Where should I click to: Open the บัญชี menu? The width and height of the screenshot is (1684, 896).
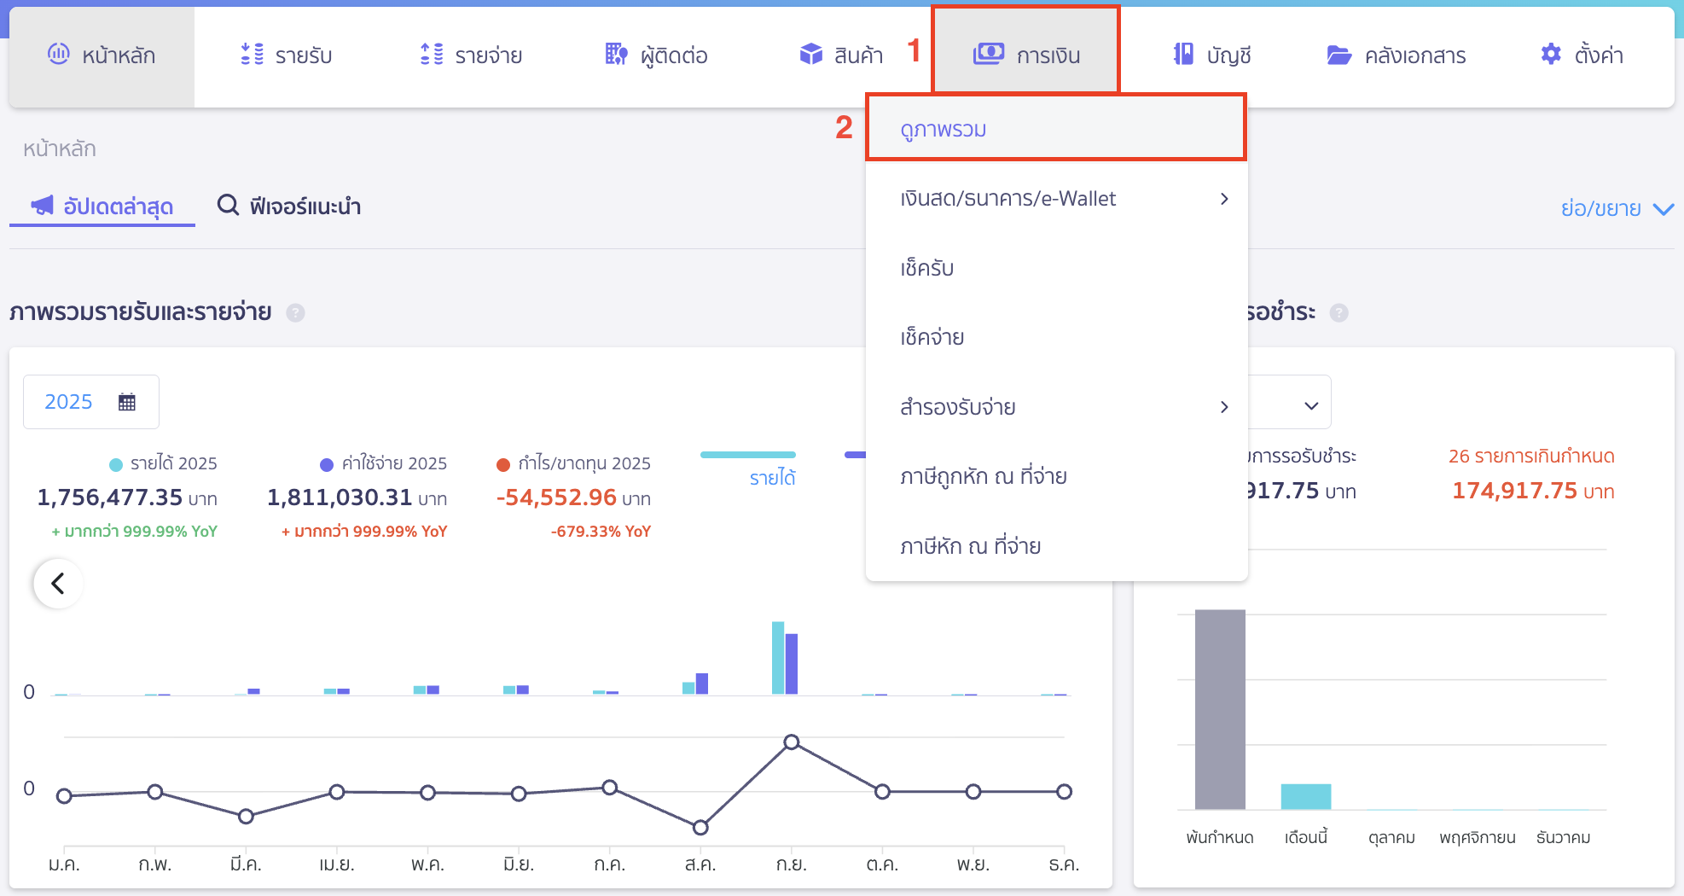(1211, 56)
